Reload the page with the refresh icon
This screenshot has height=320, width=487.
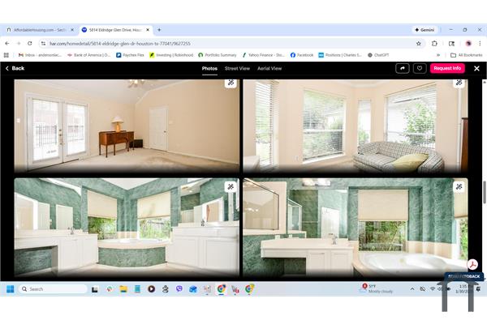point(30,44)
